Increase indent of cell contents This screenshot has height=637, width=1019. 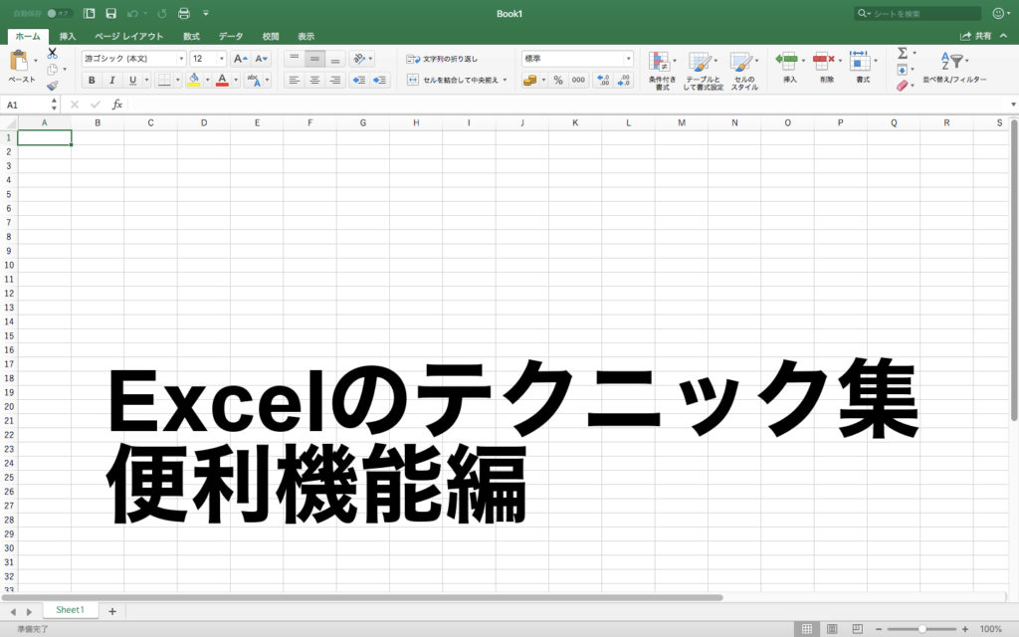[x=379, y=80]
